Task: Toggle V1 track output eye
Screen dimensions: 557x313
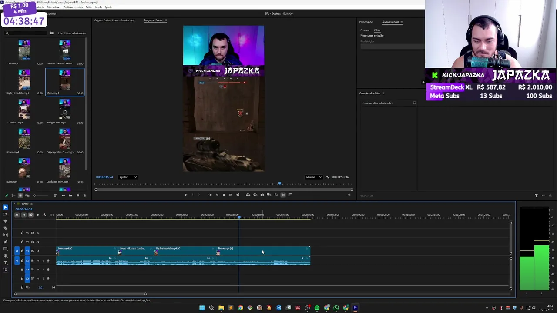Action: pyautogui.click(x=37, y=251)
